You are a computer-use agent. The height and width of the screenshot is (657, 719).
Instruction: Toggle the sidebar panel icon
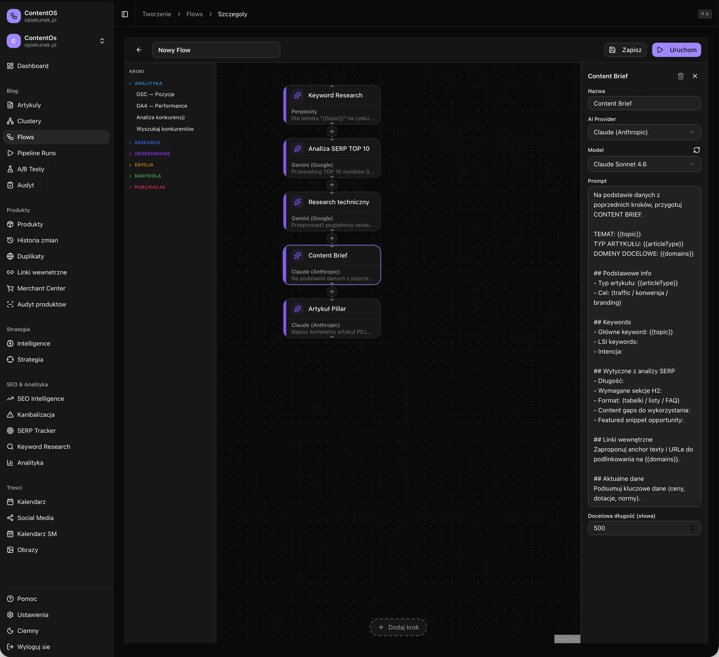(125, 14)
